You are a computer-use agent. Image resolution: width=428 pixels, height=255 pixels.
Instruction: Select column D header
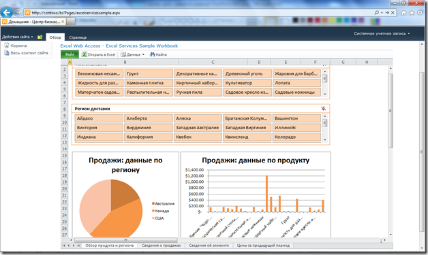click(x=259, y=62)
